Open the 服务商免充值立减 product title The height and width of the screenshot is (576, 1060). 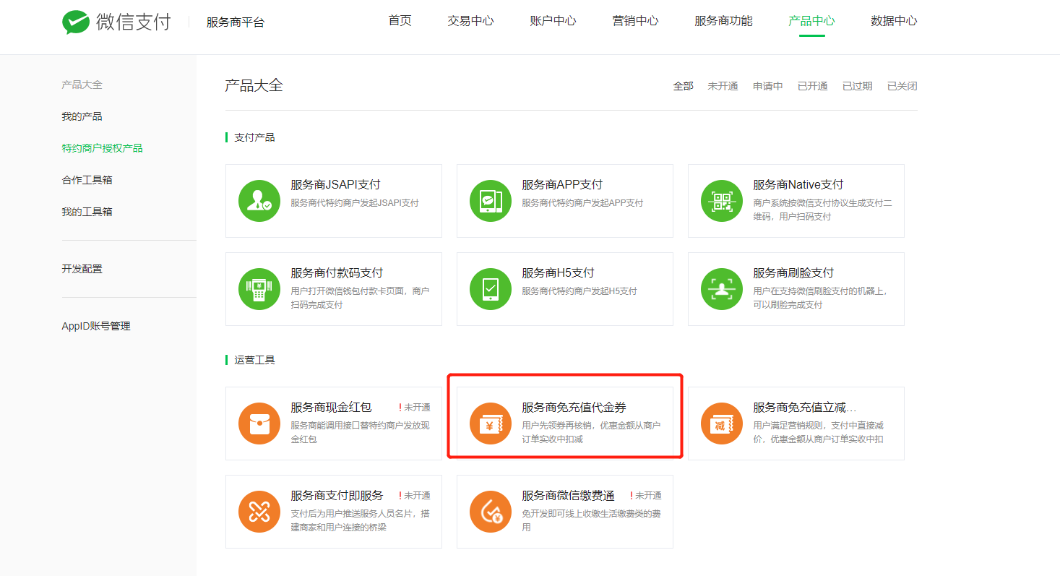pos(805,408)
